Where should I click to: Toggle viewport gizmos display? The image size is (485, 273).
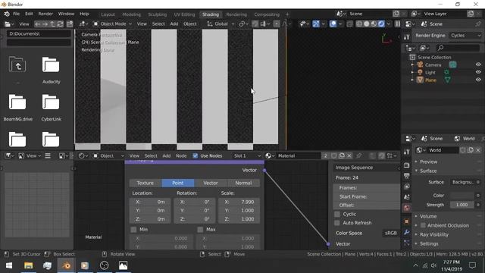tap(316, 24)
